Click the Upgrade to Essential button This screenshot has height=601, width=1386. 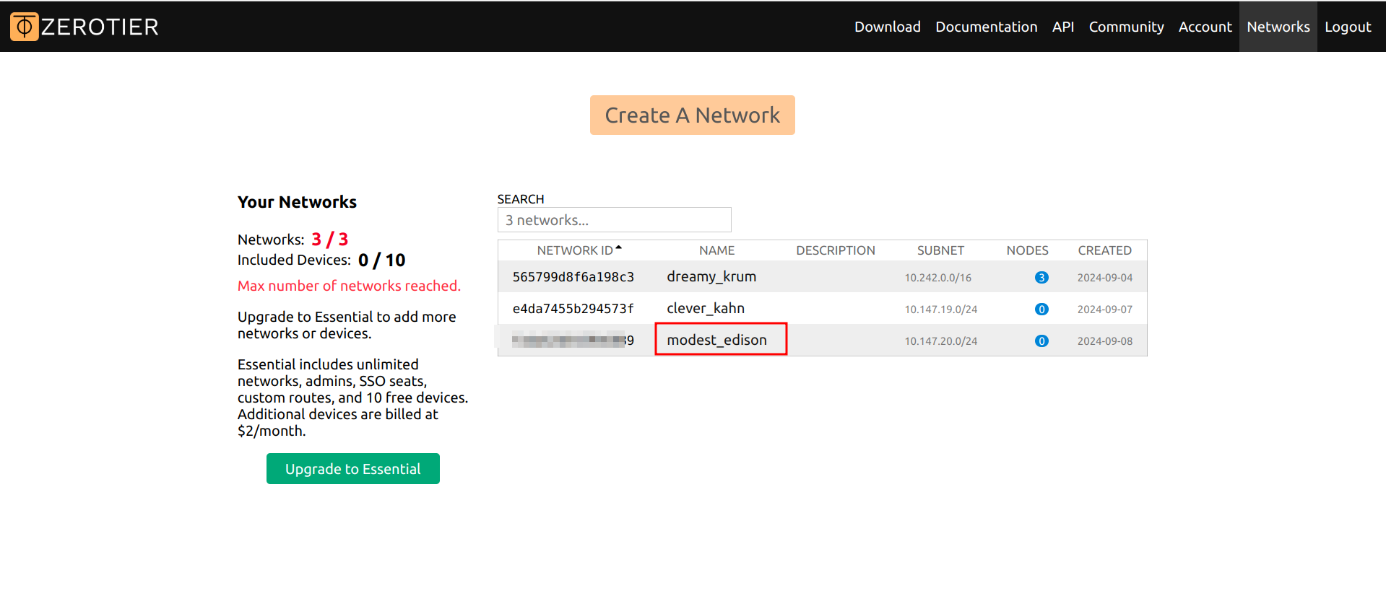tap(352, 469)
